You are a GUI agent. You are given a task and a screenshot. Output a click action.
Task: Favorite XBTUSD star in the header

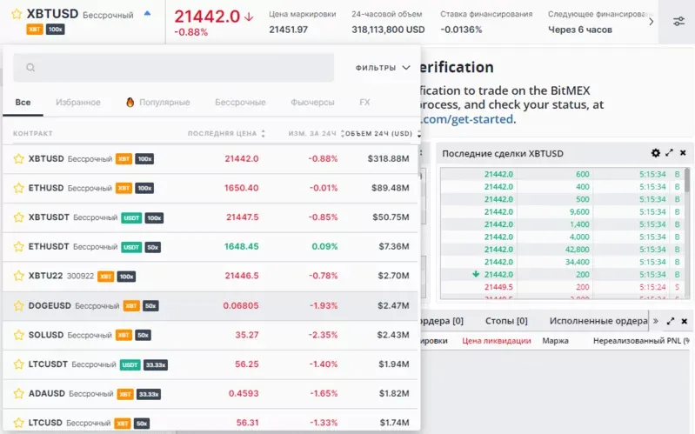coord(17,14)
